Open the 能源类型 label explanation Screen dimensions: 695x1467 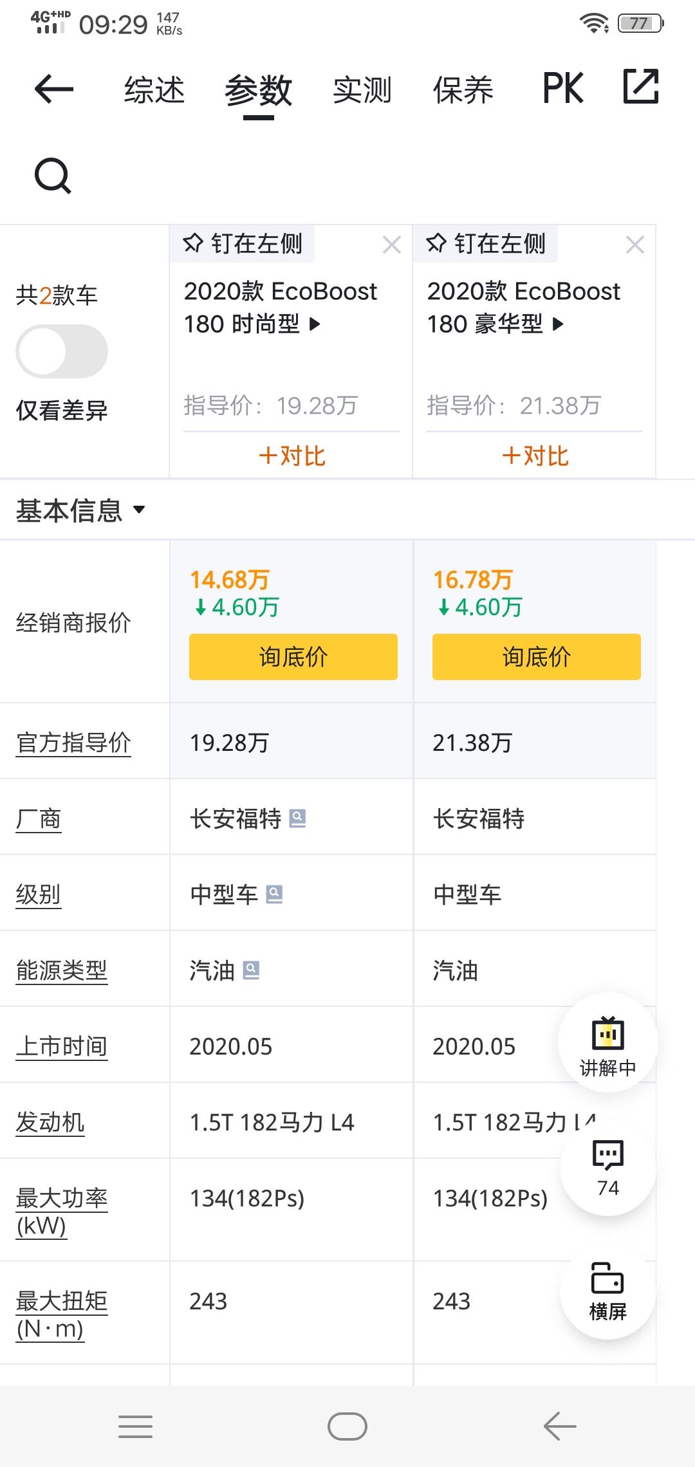[62, 970]
